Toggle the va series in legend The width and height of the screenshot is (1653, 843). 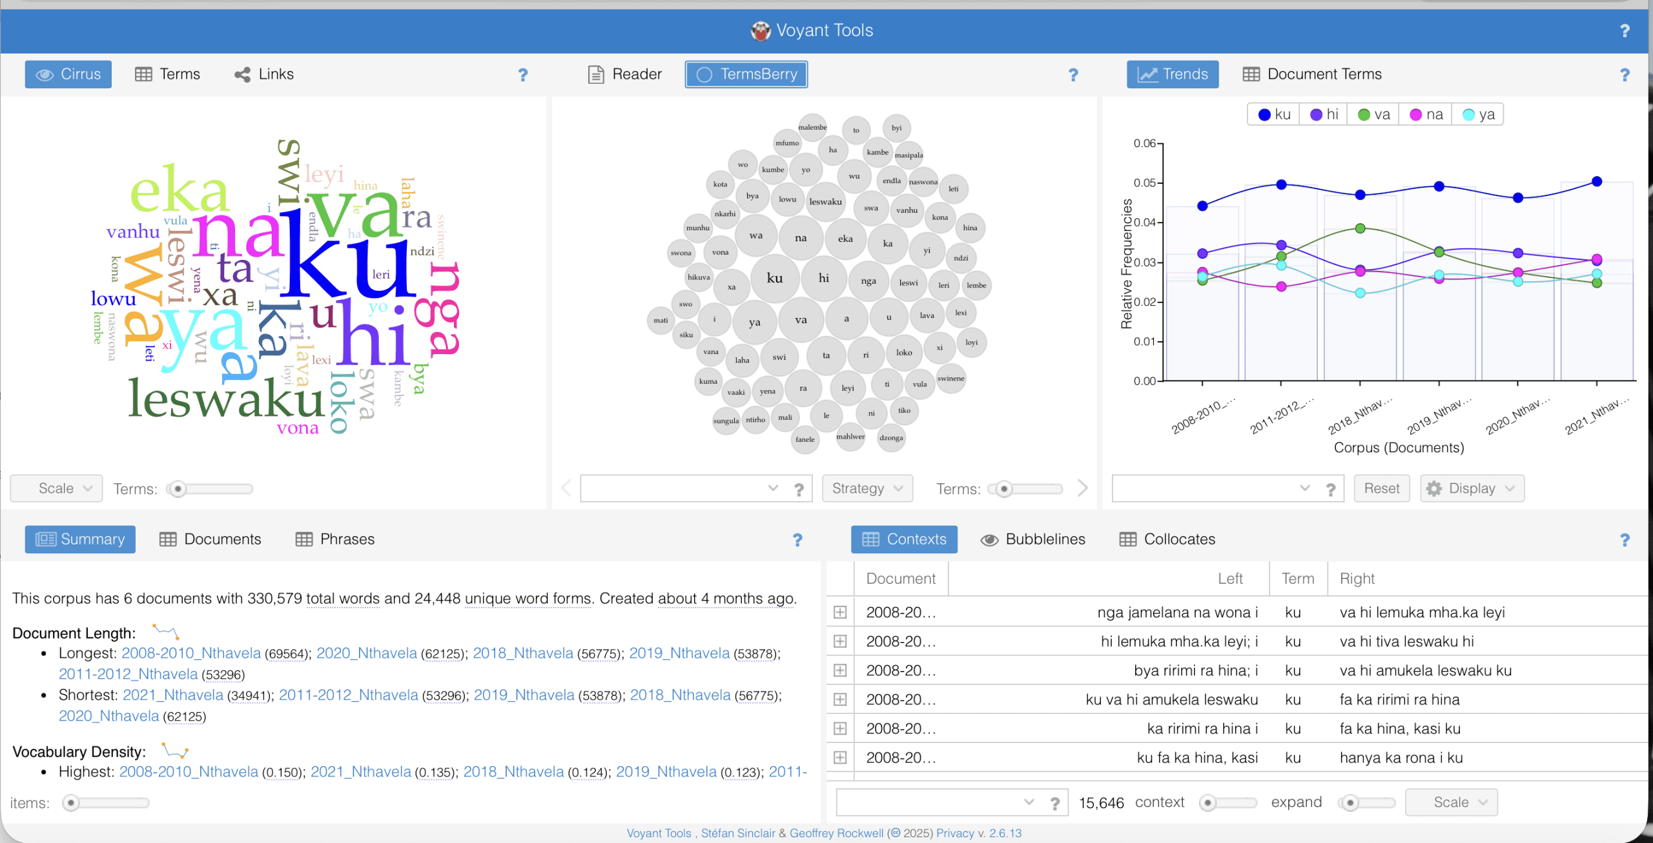(x=1373, y=114)
